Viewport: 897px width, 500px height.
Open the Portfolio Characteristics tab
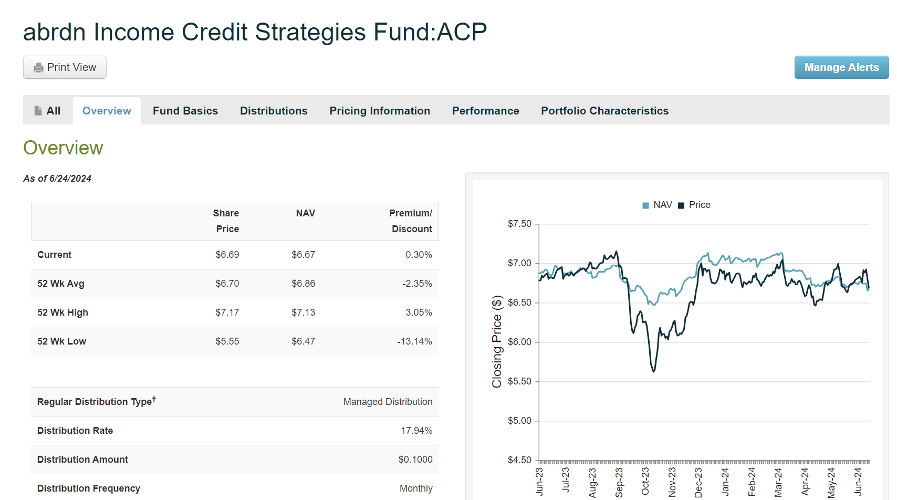point(604,110)
